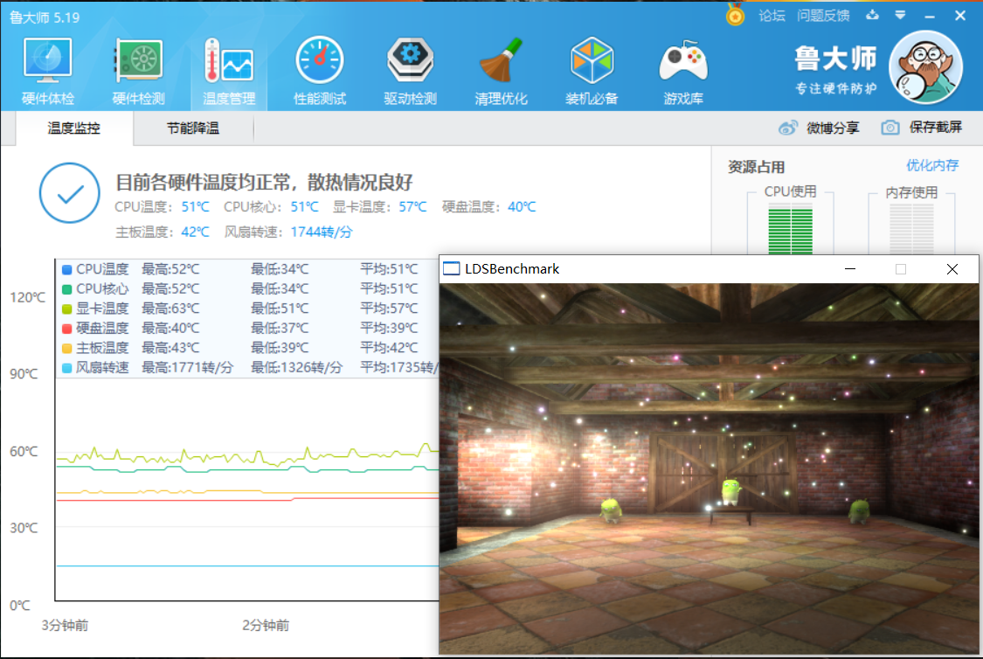Click 保存截屏 save screenshot text
The height and width of the screenshot is (659, 983).
[x=935, y=128]
